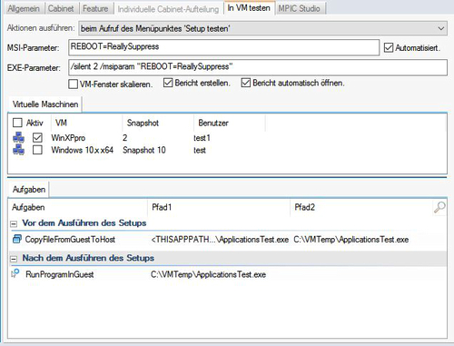
Task: Open the Cabinet tab
Action: pyautogui.click(x=61, y=8)
